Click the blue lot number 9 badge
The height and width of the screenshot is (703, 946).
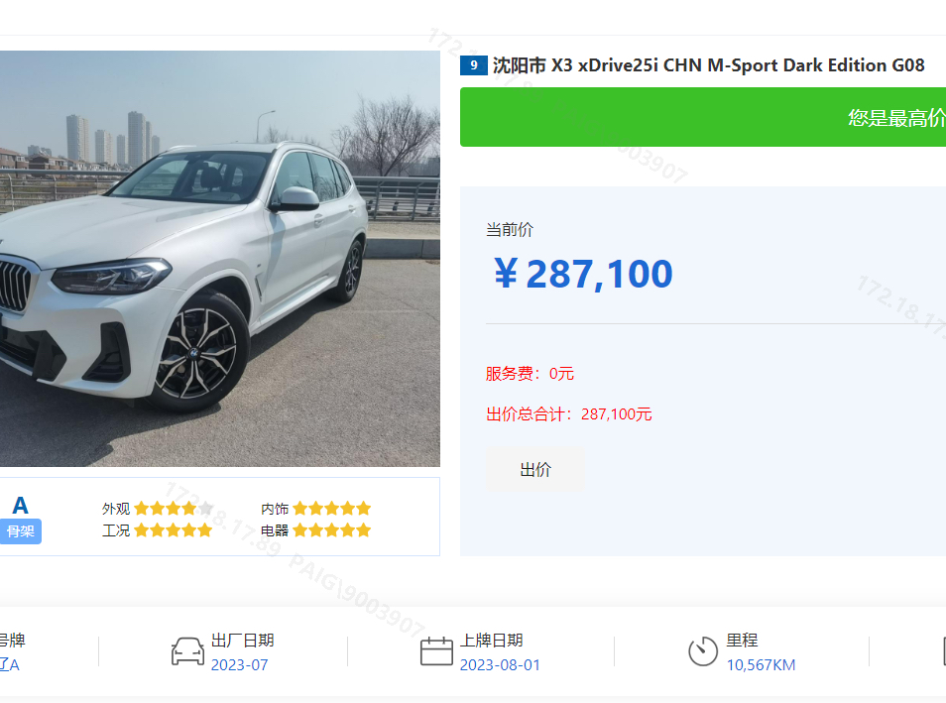[474, 65]
